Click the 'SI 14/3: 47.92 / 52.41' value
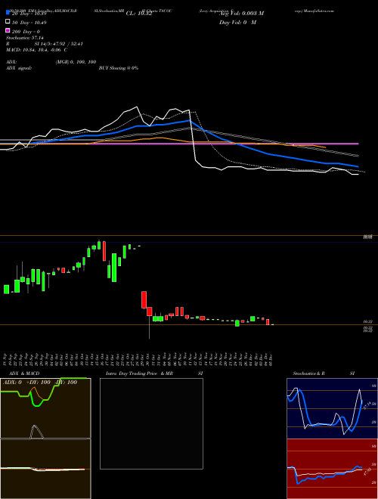The height and width of the screenshot is (499, 378). click(x=57, y=44)
